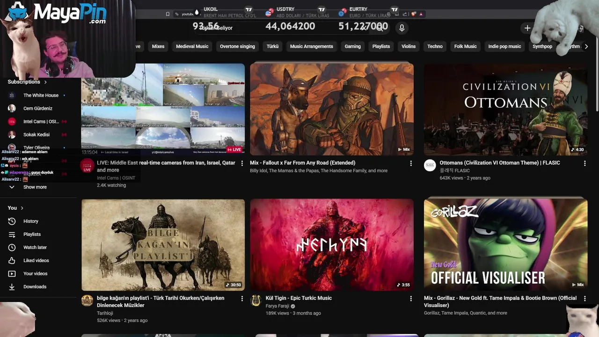Viewport: 599px width, 337px height.
Task: Open options menu for Middle East live video
Action: click(242, 163)
